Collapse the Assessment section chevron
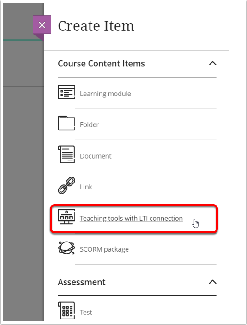 pyautogui.click(x=212, y=282)
